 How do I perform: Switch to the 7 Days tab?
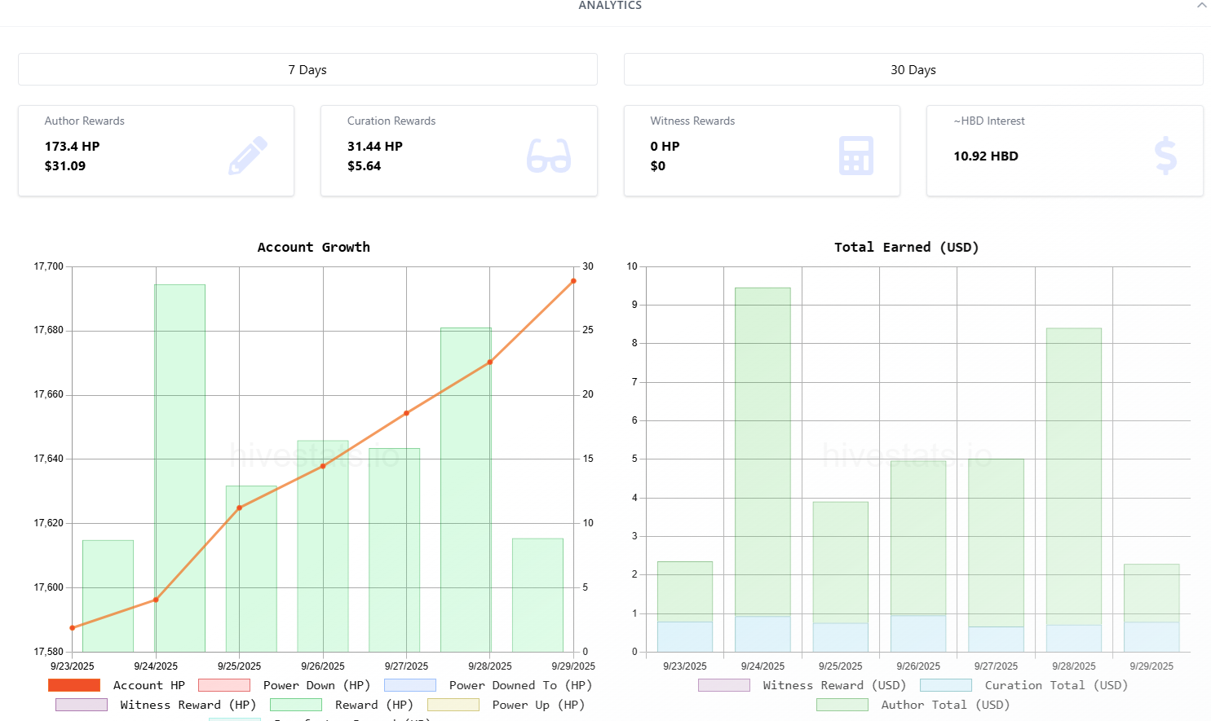pyautogui.click(x=307, y=70)
